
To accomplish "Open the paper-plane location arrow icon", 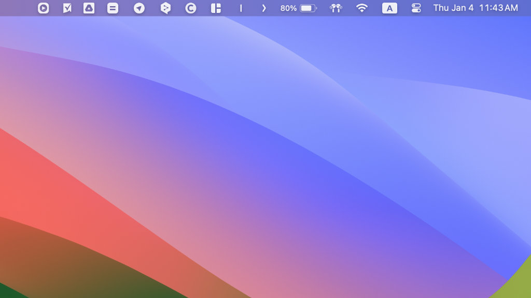I will (x=139, y=8).
